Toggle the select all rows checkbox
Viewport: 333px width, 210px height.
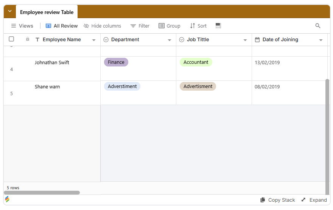click(11, 39)
